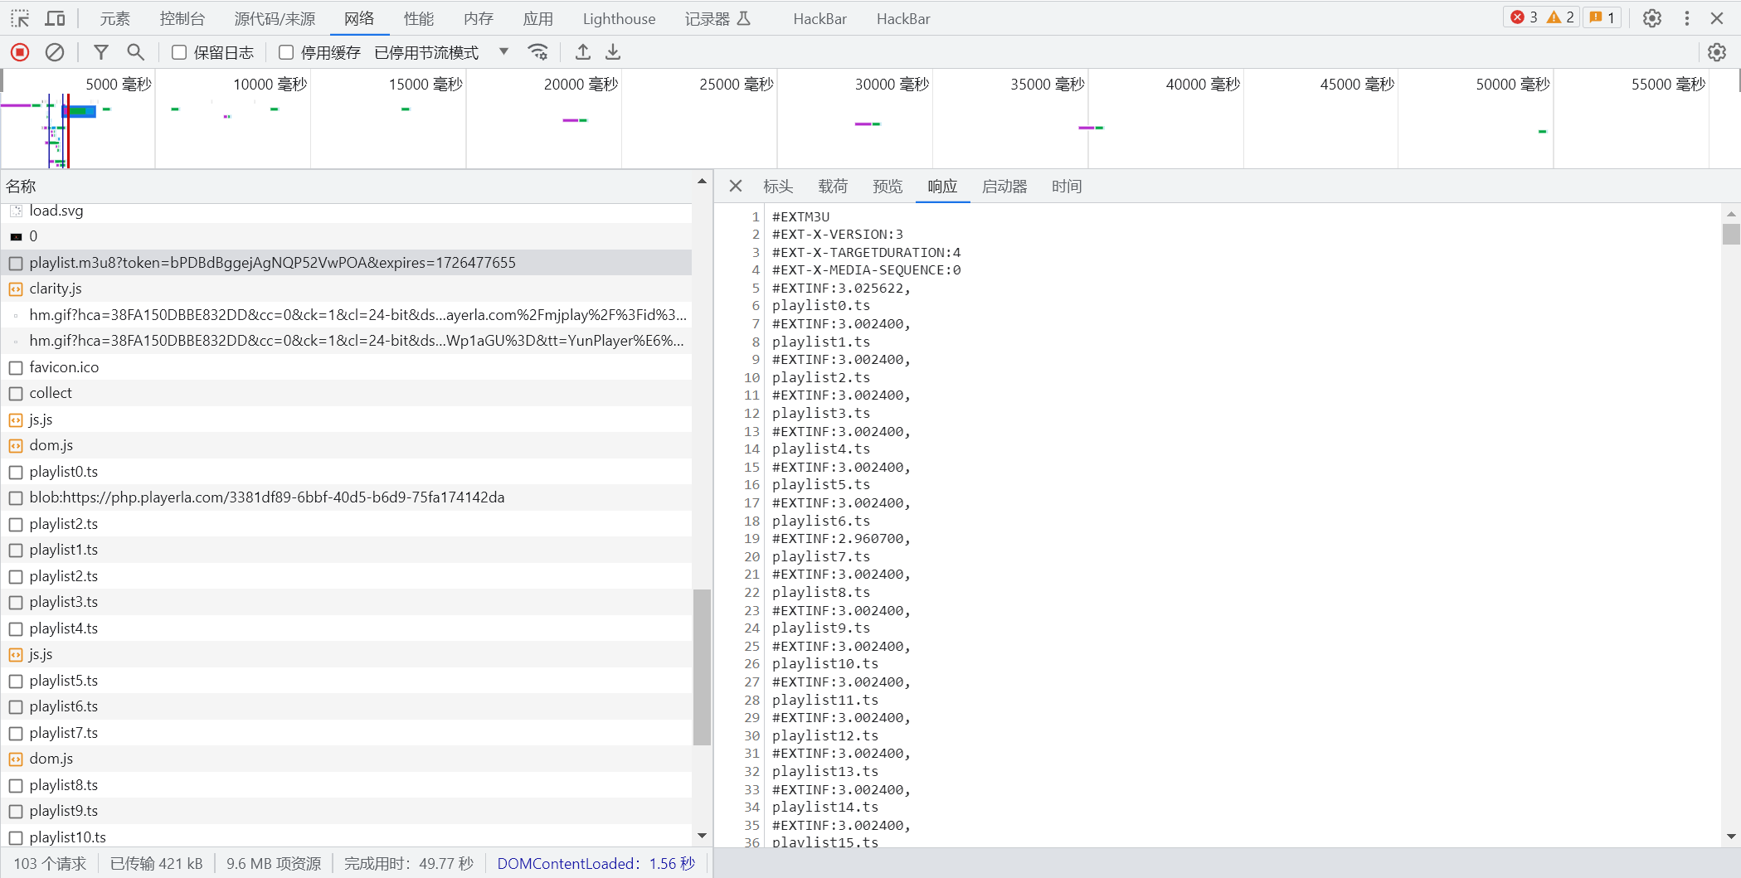This screenshot has height=878, width=1741.
Task: Click the DOMContentLoaded: 1.56 秒 status text
Action: pos(596,864)
